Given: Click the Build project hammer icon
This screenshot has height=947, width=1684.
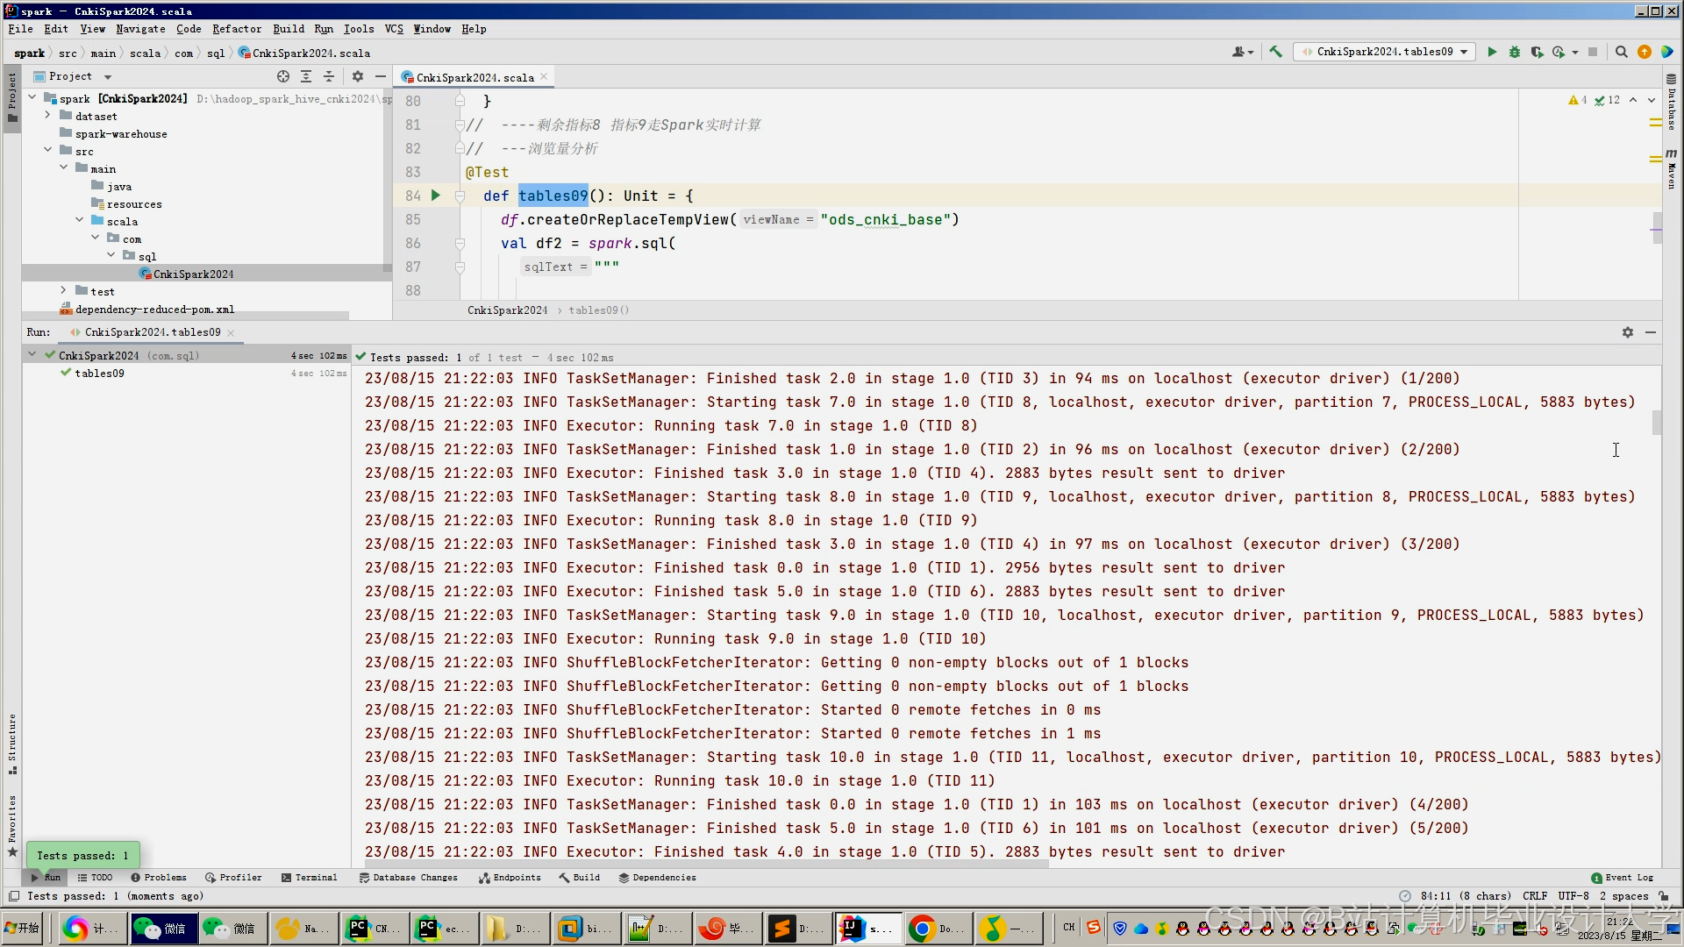Looking at the screenshot, I should [x=1276, y=52].
